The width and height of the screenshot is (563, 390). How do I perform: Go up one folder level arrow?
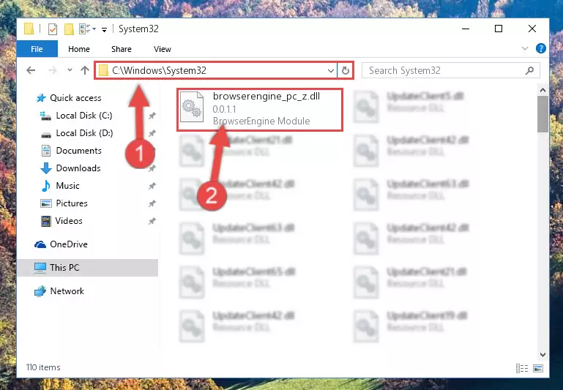tap(85, 70)
